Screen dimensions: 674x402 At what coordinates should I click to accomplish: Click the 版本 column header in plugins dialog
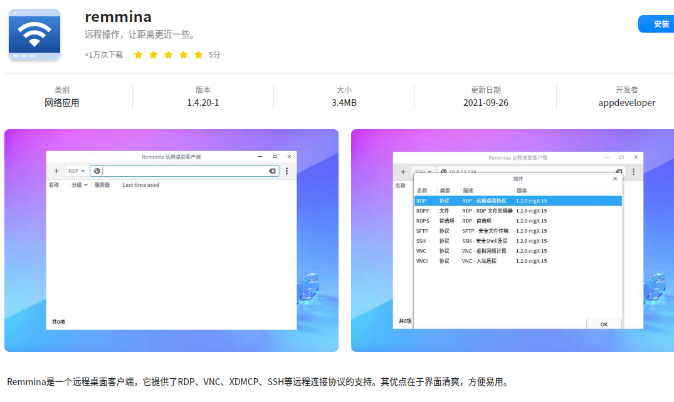pyautogui.click(x=522, y=191)
